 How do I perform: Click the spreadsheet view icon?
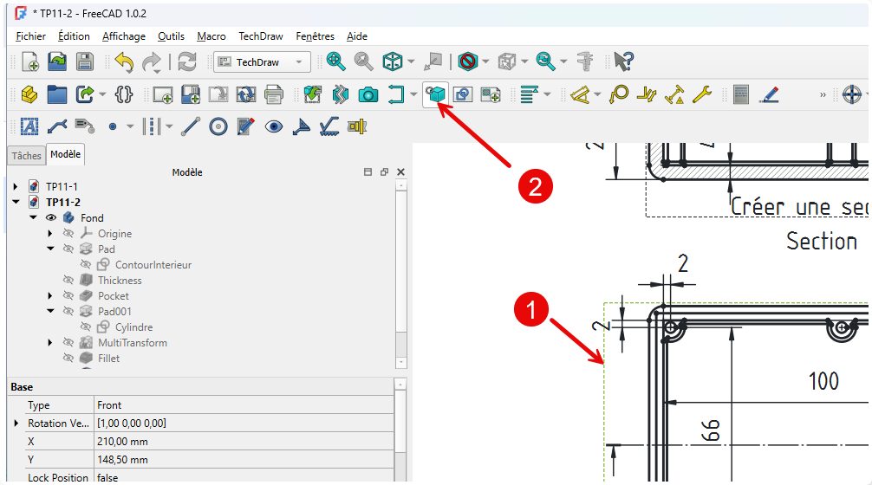click(x=741, y=94)
